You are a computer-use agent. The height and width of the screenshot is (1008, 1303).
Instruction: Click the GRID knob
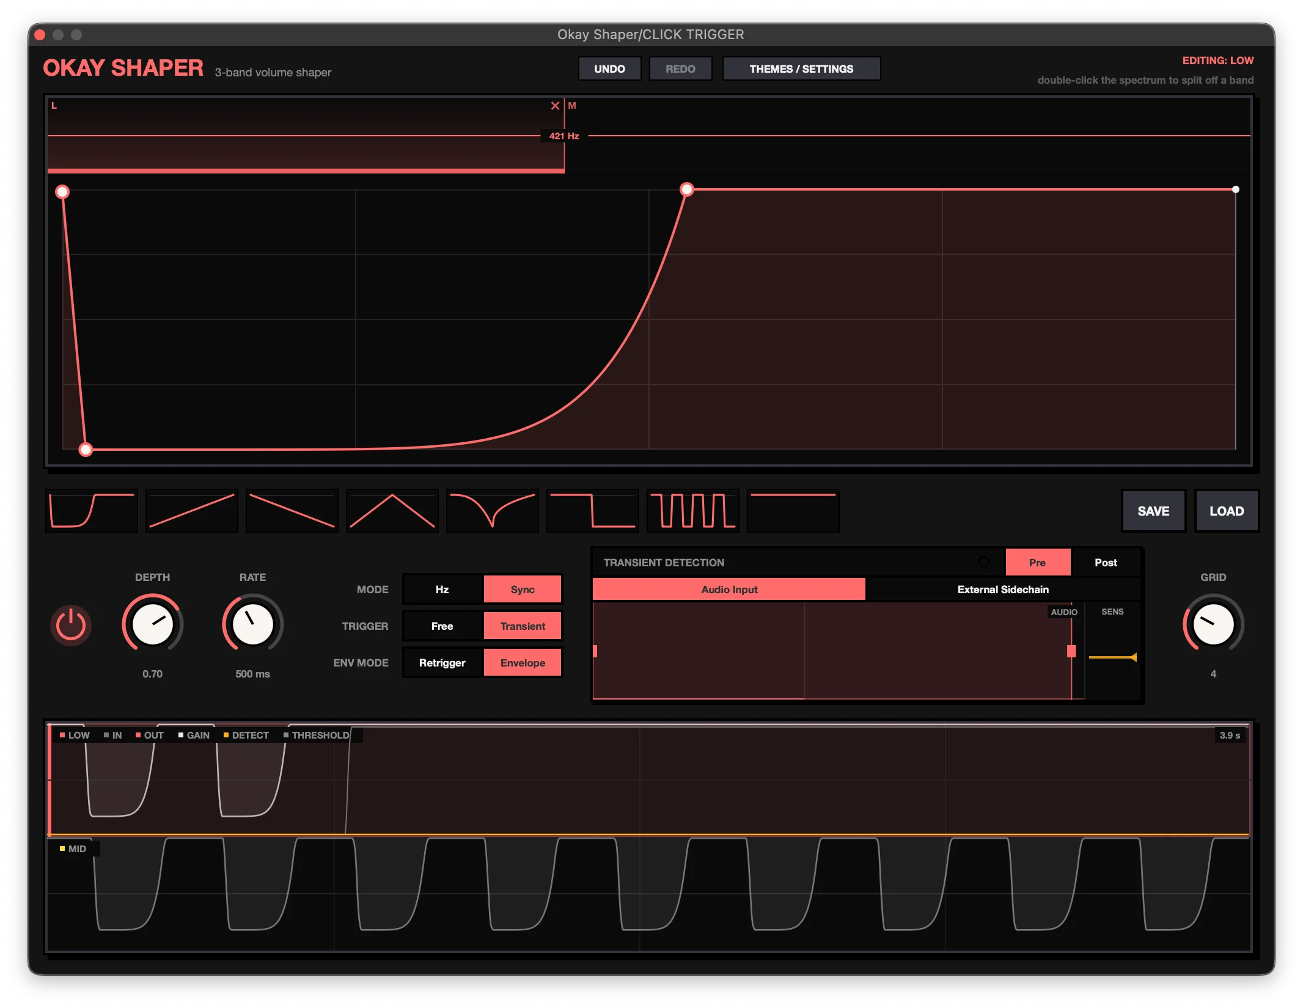pyautogui.click(x=1213, y=624)
